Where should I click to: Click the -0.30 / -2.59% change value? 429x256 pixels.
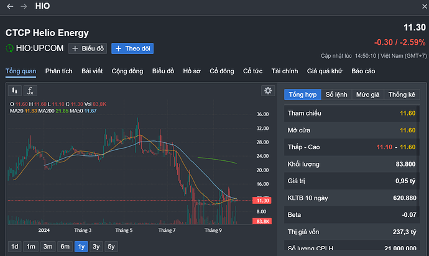(x=400, y=42)
